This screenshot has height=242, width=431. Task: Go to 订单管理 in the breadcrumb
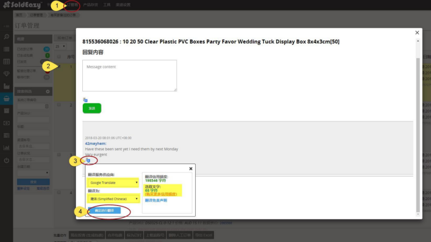[x=36, y=15]
